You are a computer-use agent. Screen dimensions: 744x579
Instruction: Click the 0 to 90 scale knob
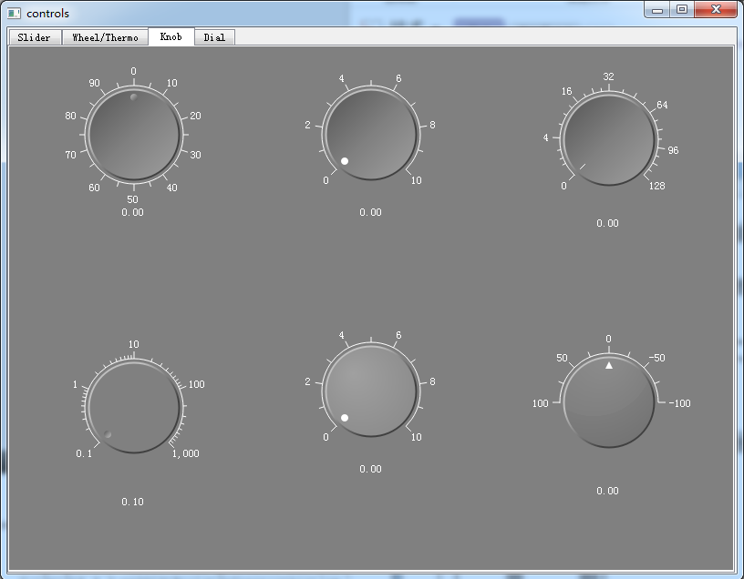click(134, 135)
